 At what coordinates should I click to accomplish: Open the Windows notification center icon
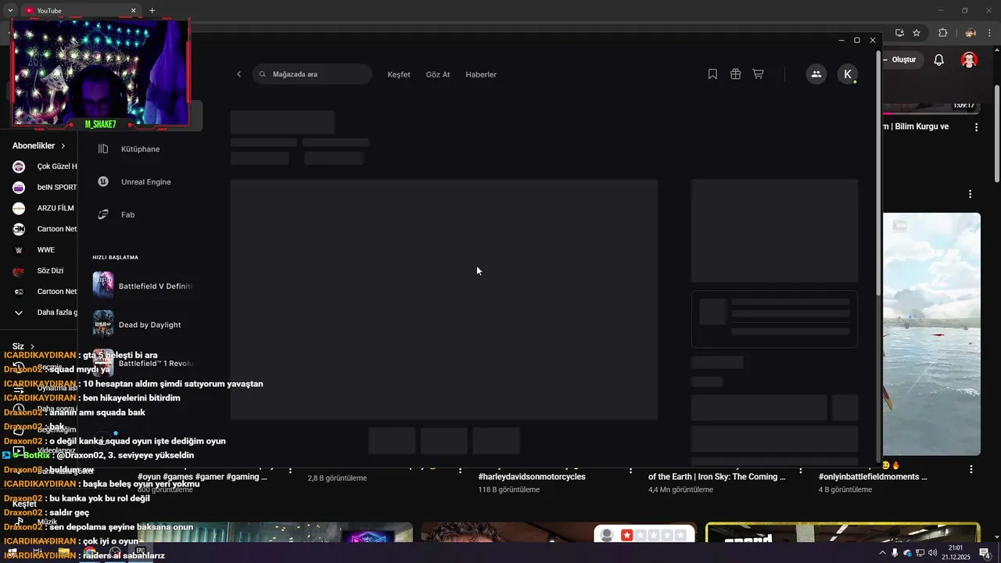tap(985, 553)
